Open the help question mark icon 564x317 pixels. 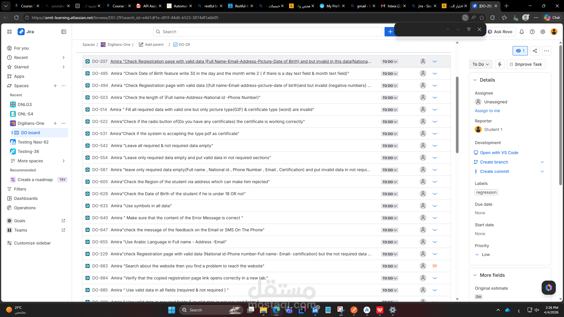tap(532, 32)
